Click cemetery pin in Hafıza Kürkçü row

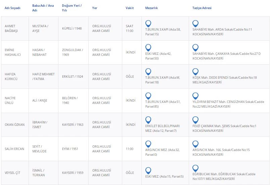[x=148, y=72]
